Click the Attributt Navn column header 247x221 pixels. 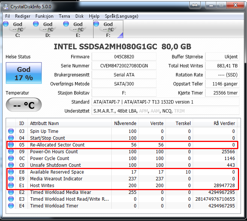pyautogui.click(x=69, y=123)
